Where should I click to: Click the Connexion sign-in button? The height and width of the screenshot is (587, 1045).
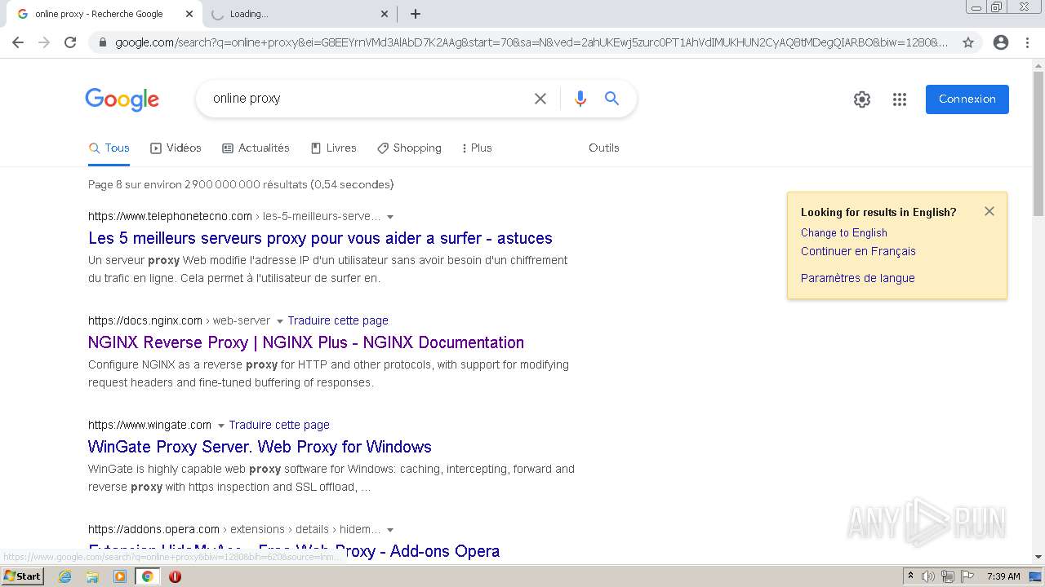pyautogui.click(x=967, y=99)
